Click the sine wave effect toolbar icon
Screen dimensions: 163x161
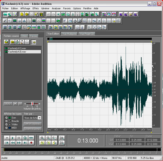point(94,21)
